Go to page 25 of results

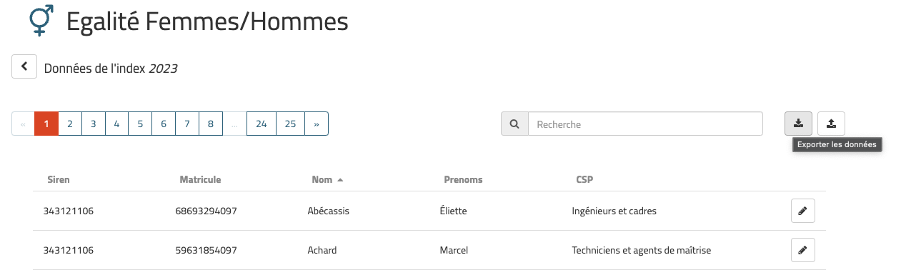pos(290,124)
